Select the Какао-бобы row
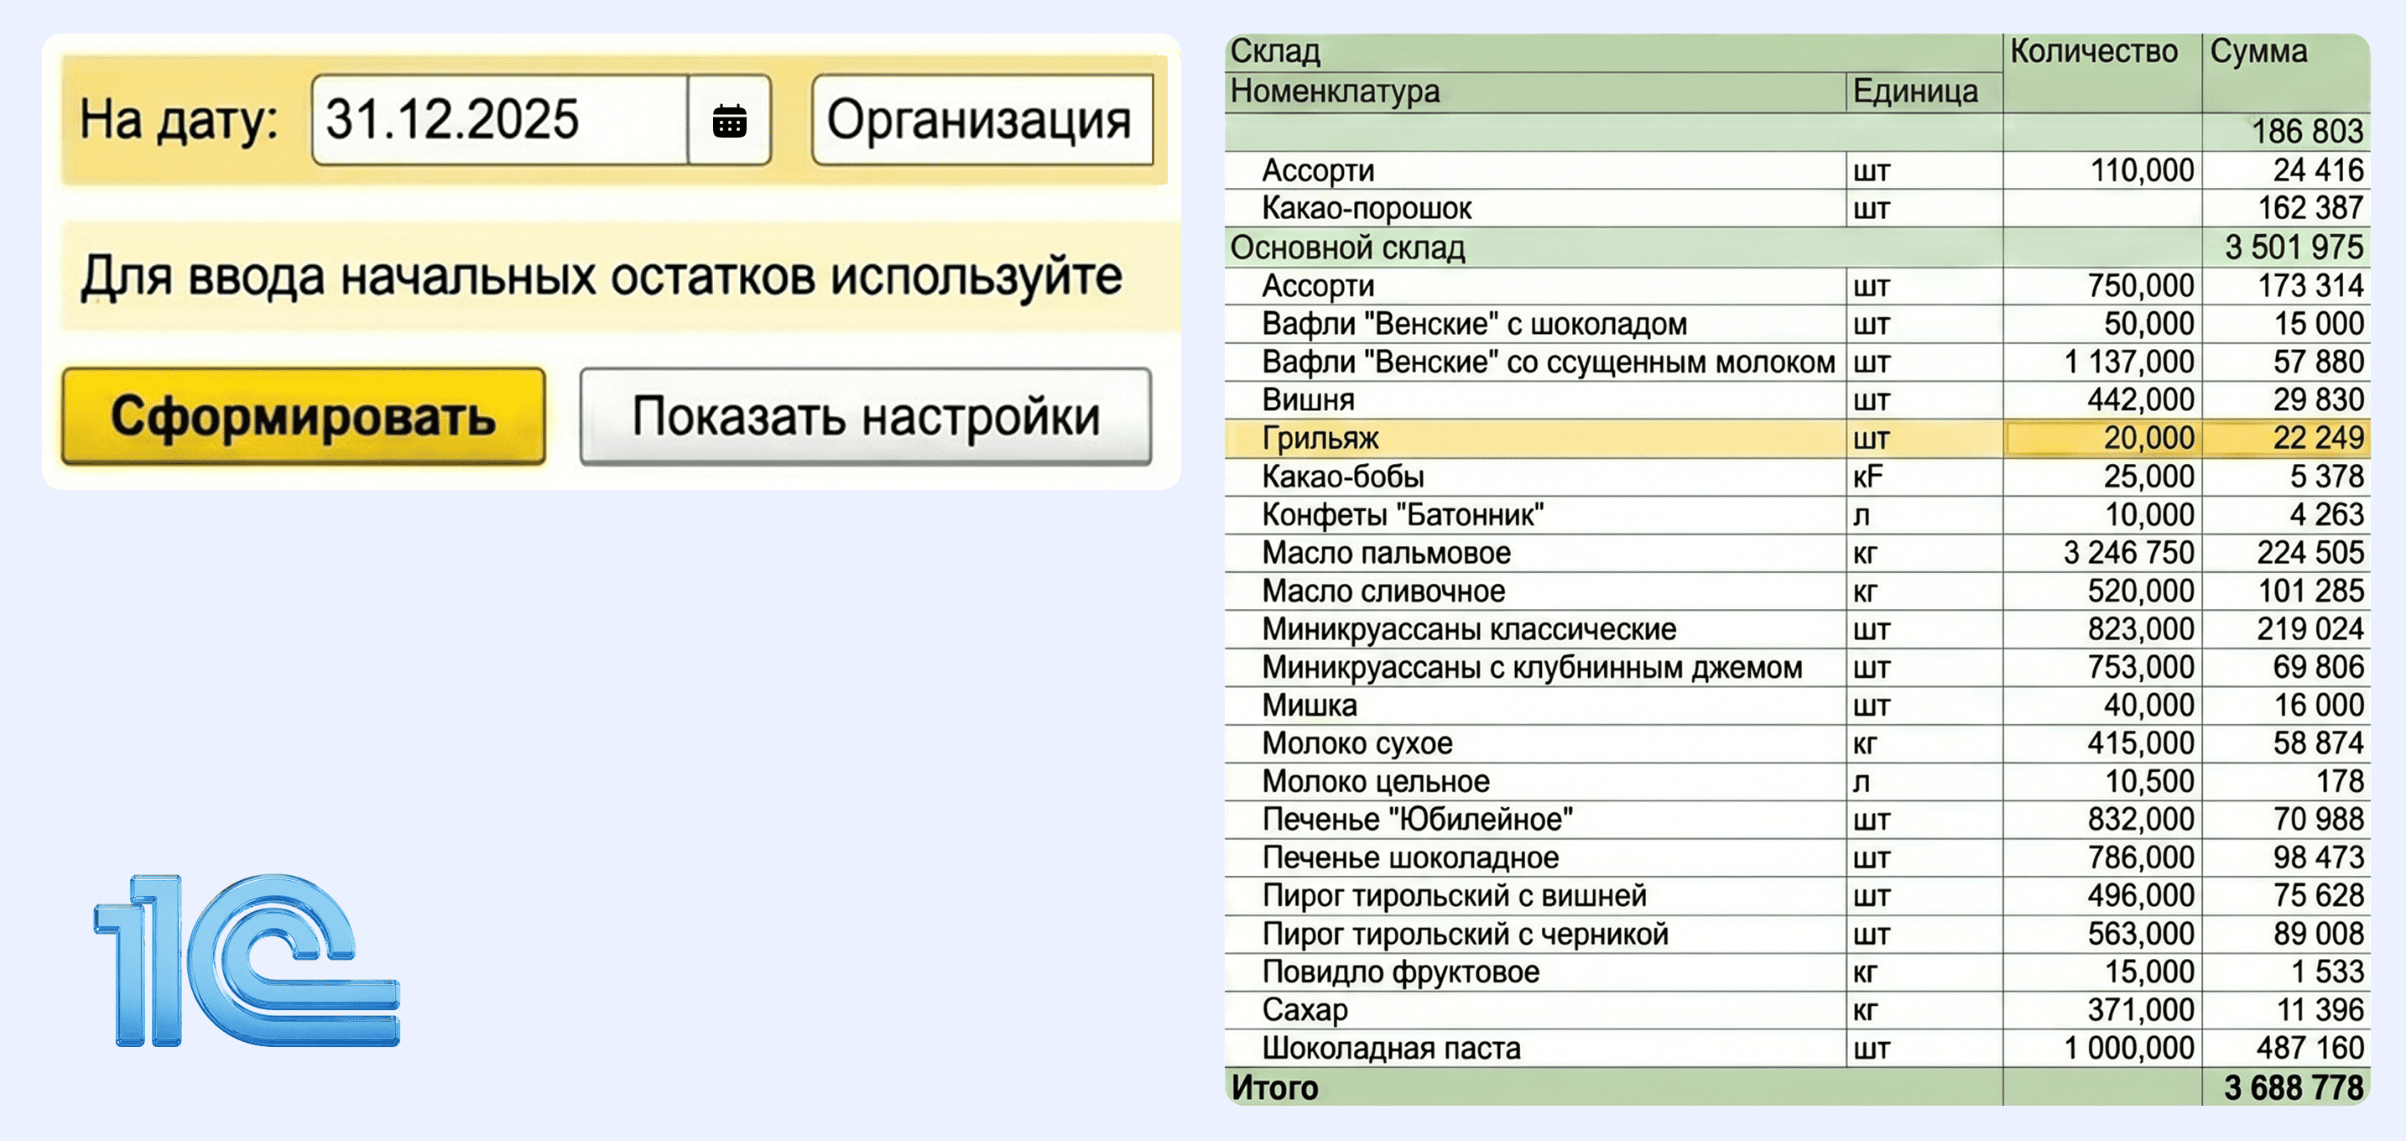Screen dimensions: 2406x1141 [x=1796, y=477]
